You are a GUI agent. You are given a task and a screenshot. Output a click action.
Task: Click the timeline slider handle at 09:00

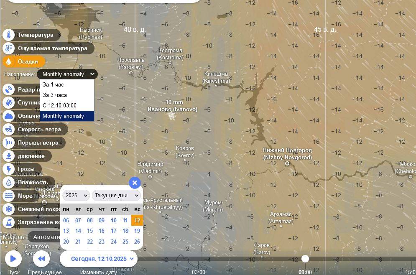(x=305, y=259)
